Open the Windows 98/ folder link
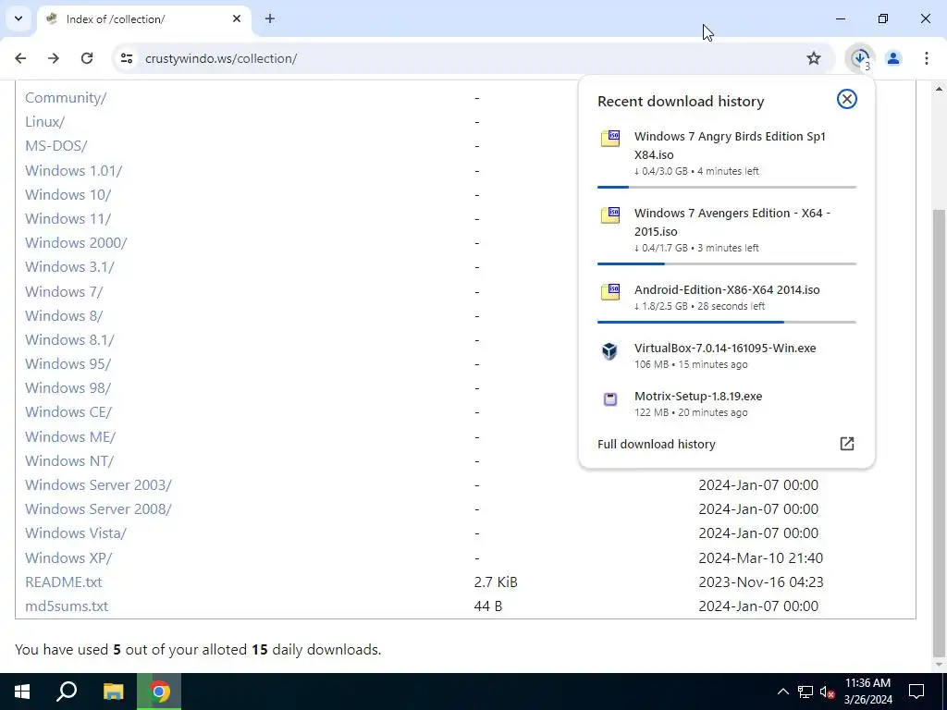The height and width of the screenshot is (710, 947). (x=68, y=388)
